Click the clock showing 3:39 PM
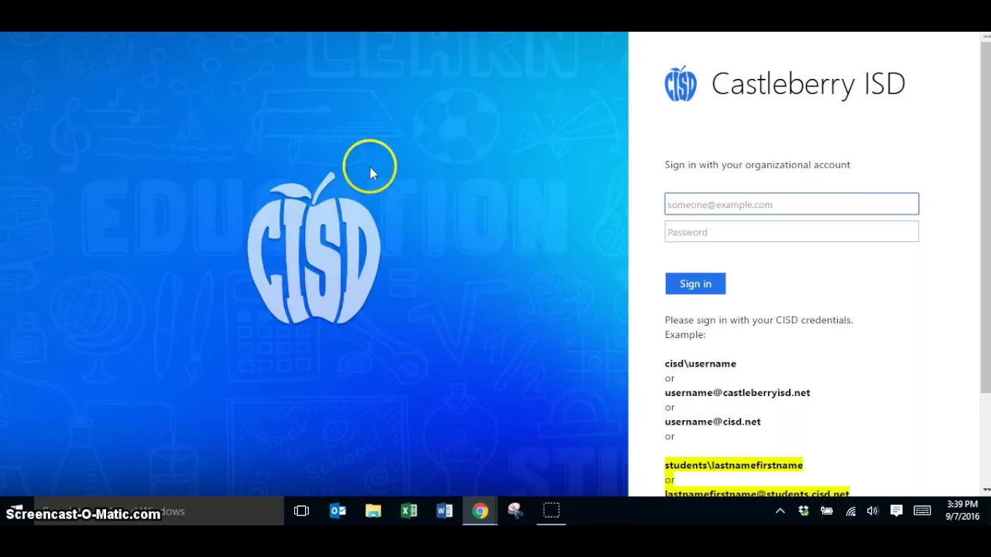 click(962, 504)
